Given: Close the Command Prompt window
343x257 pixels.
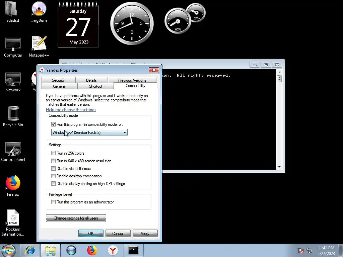Looking at the screenshot, I should pyautogui.click(x=277, y=65).
